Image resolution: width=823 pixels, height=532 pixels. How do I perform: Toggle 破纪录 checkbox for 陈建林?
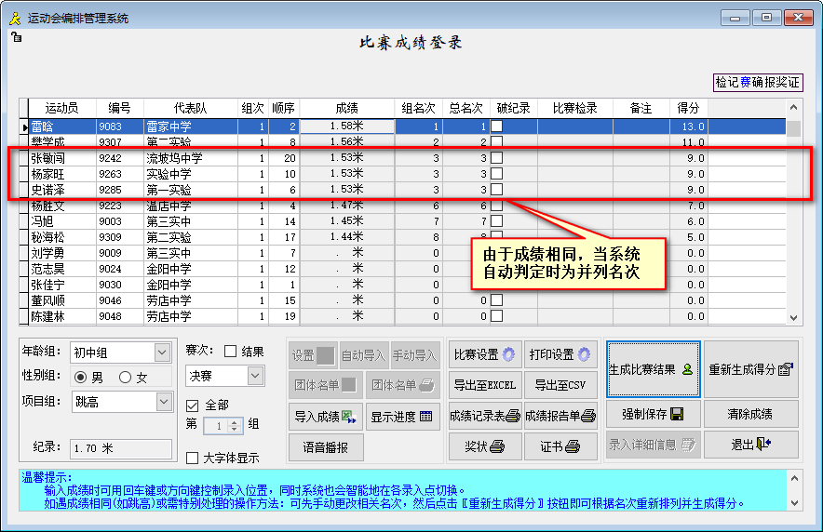tap(496, 316)
